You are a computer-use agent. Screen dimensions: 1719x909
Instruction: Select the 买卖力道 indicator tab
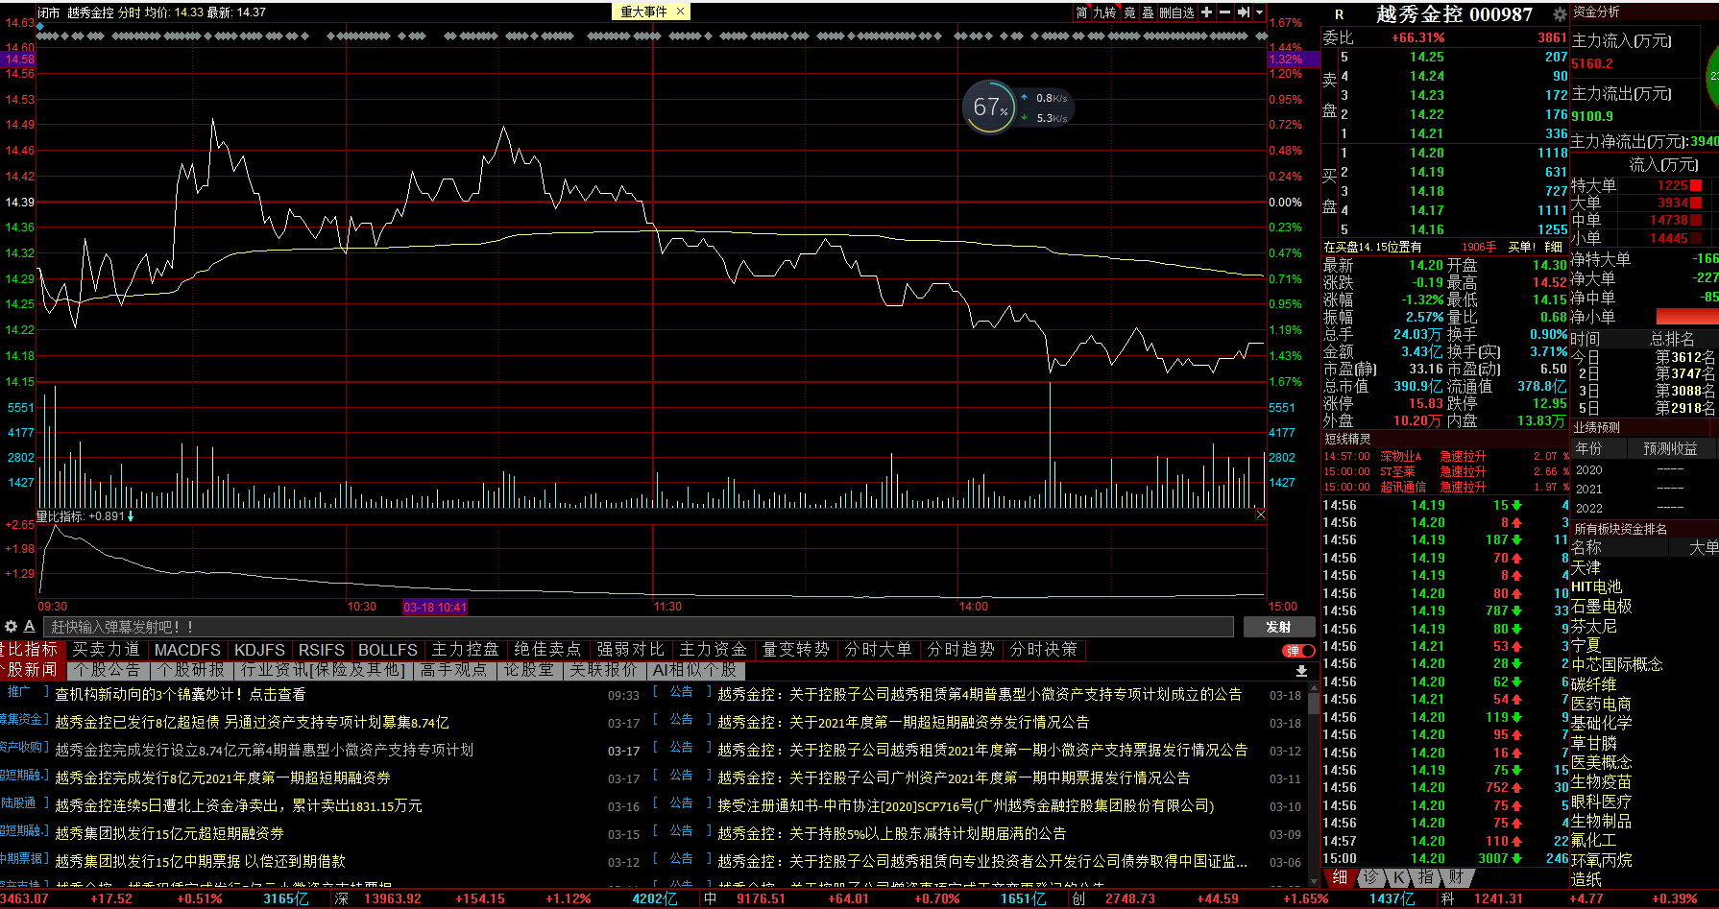(106, 650)
